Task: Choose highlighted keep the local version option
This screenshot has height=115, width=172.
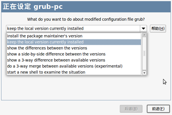Action: (74, 42)
